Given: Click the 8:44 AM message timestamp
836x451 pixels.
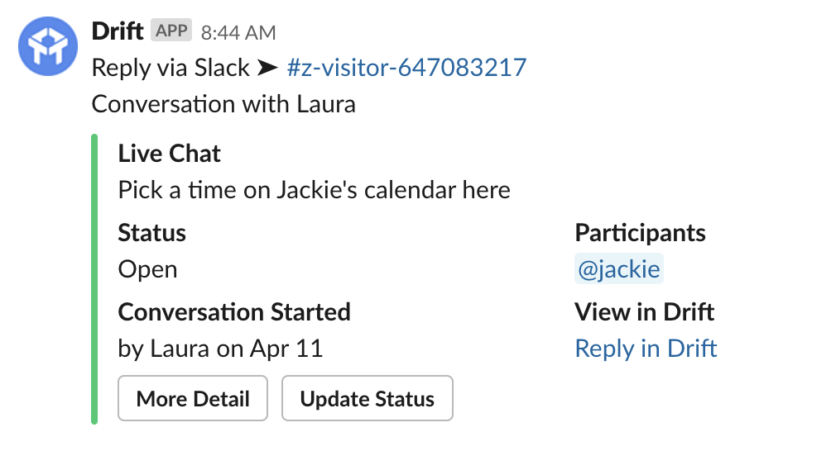Looking at the screenshot, I should [x=238, y=33].
